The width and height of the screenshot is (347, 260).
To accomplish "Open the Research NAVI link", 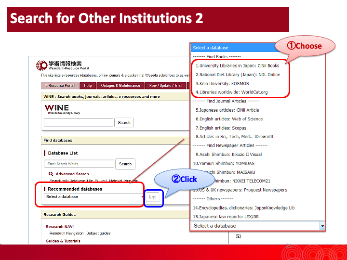I will [60, 227].
